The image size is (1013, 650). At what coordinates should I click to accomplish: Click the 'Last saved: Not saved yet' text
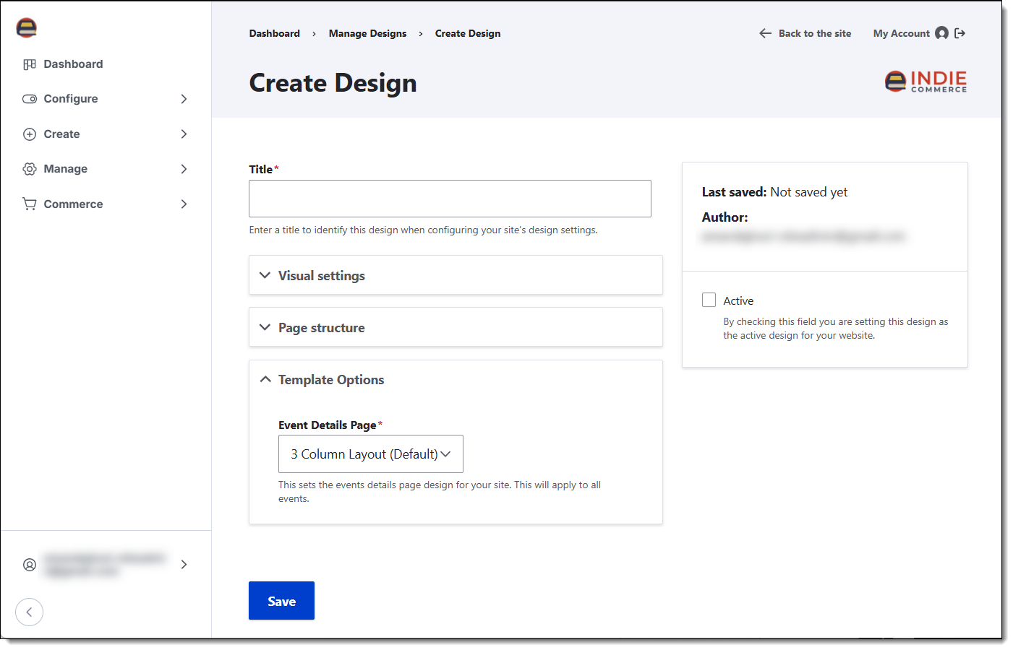coord(774,192)
